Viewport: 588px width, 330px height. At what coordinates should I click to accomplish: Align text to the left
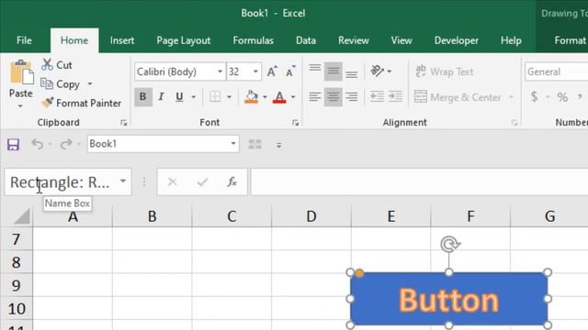tap(315, 97)
